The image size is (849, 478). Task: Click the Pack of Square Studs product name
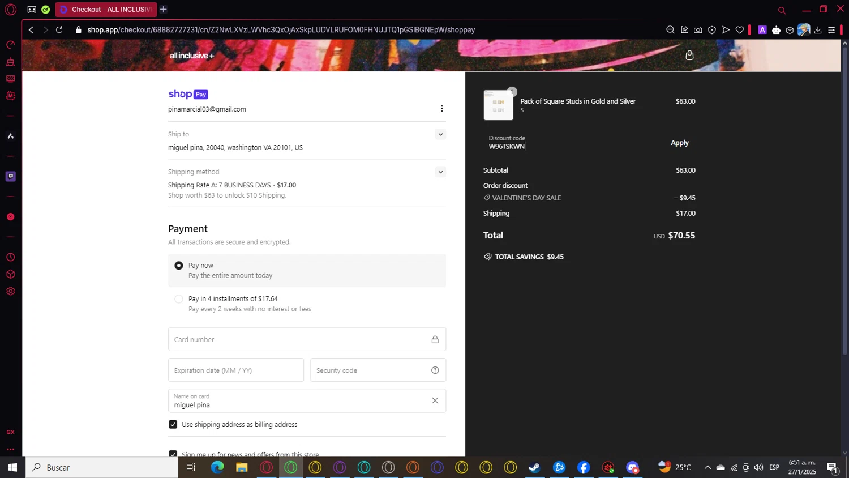tap(578, 101)
